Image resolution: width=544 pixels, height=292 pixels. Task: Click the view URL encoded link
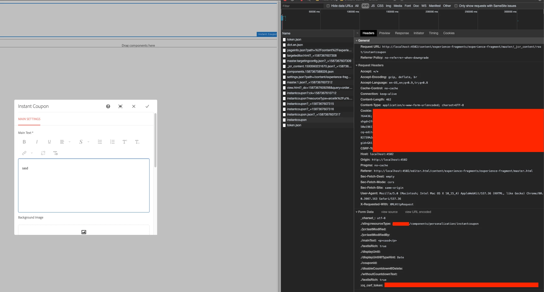tap(418, 212)
